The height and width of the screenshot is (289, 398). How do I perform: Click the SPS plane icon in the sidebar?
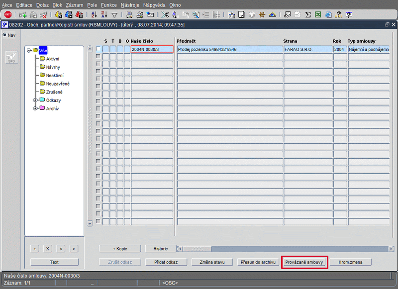click(x=11, y=57)
